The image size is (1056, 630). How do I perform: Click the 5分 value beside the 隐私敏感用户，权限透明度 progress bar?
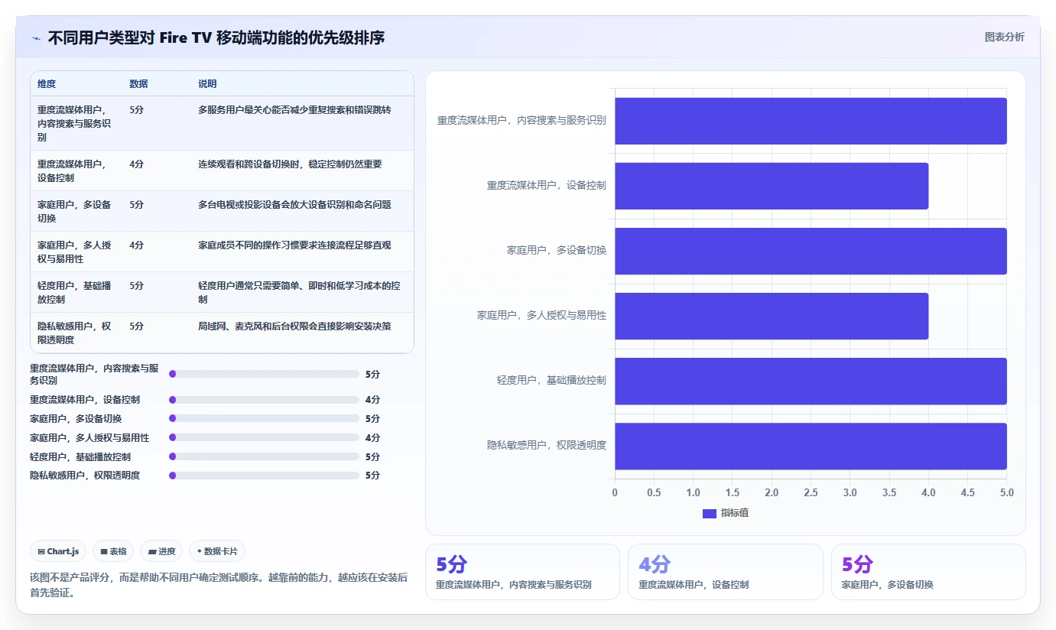coord(372,476)
